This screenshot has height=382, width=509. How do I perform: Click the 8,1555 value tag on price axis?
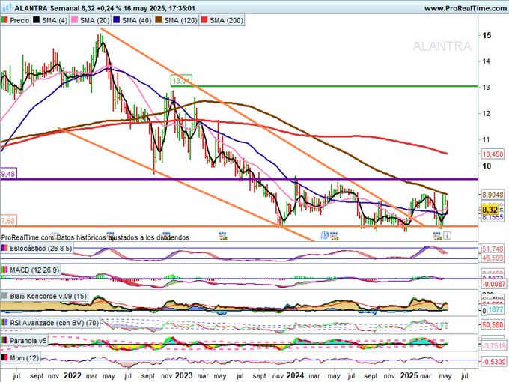[x=493, y=217]
